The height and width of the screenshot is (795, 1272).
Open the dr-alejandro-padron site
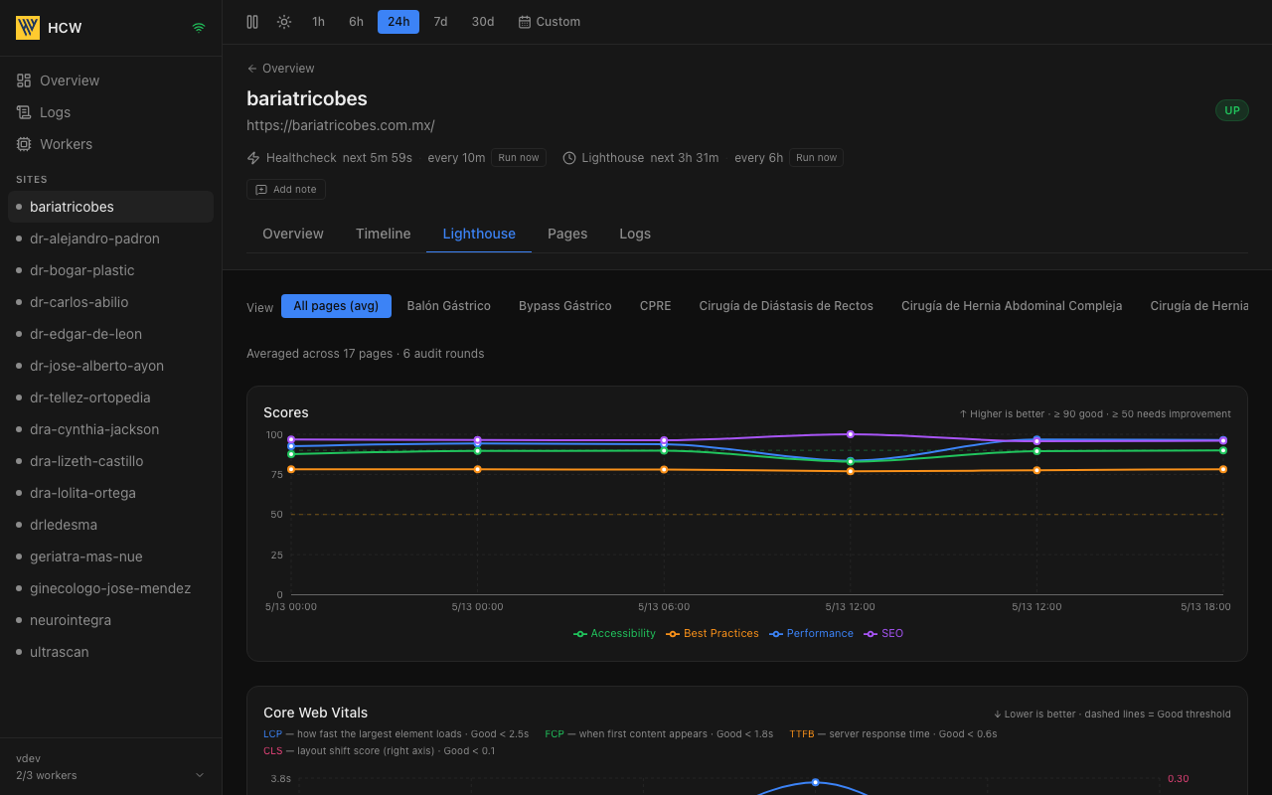tap(110, 238)
